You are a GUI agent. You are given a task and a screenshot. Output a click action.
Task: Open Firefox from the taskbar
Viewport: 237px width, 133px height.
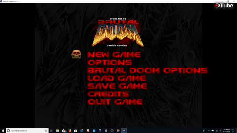70,130
